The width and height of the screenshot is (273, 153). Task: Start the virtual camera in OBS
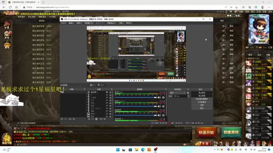[202, 99]
